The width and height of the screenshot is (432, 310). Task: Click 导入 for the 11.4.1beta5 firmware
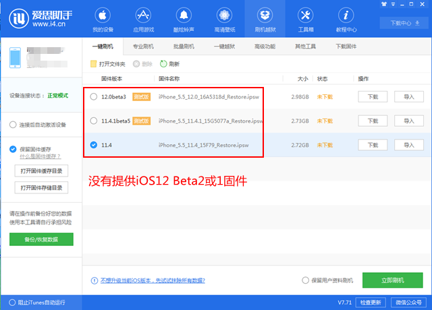pos(409,121)
